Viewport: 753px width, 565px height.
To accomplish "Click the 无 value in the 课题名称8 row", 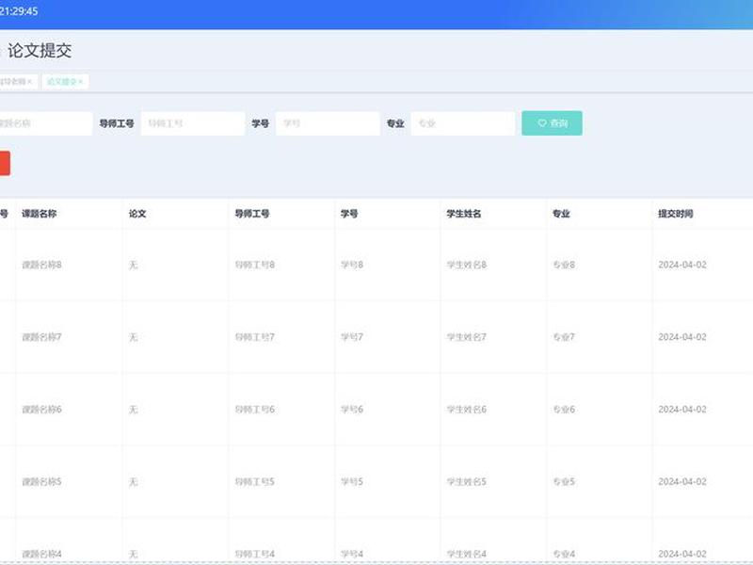I will click(x=134, y=265).
